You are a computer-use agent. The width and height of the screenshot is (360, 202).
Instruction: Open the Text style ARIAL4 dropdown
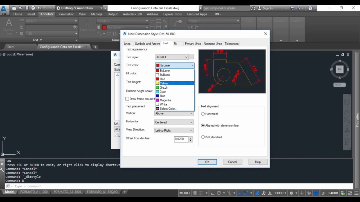pos(172,57)
